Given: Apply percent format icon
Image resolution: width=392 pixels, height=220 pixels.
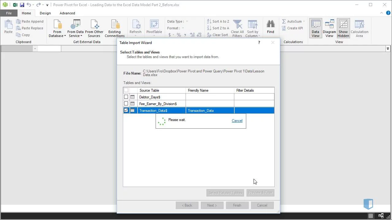Looking at the screenshot, I should [x=179, y=35].
